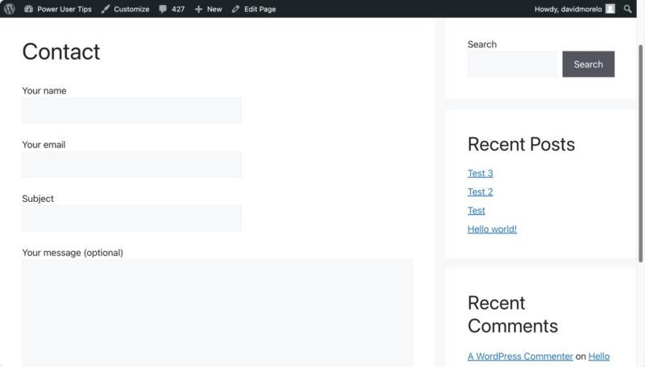
Task: Open the 427 comments menu item
Action: click(x=172, y=9)
